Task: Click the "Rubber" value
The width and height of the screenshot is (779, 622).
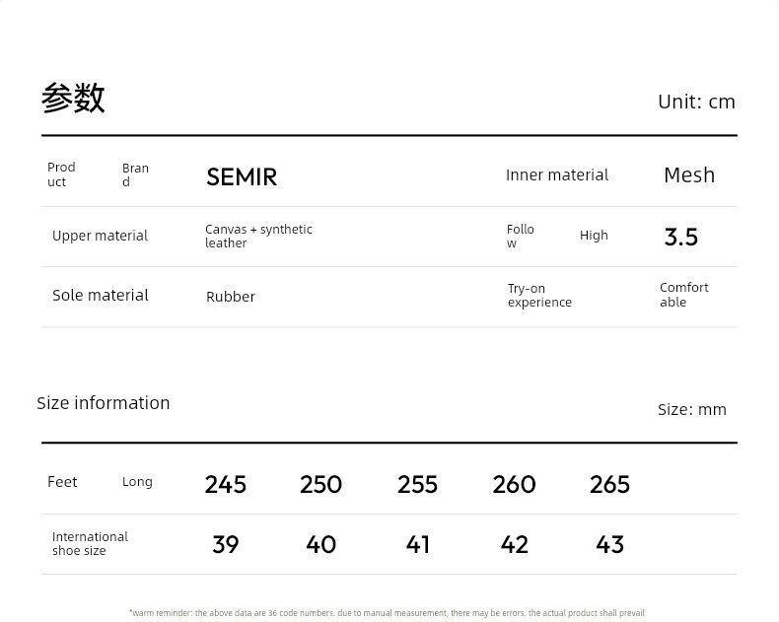Action: (x=231, y=297)
